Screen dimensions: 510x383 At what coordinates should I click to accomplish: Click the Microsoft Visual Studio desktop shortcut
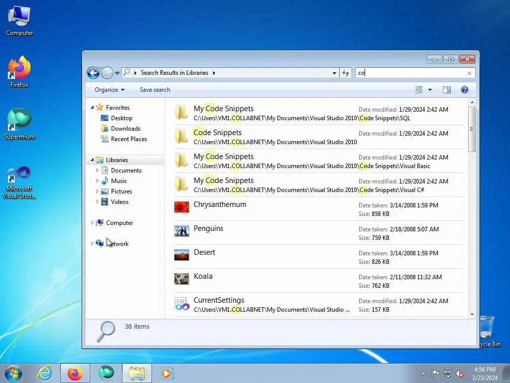tap(19, 183)
